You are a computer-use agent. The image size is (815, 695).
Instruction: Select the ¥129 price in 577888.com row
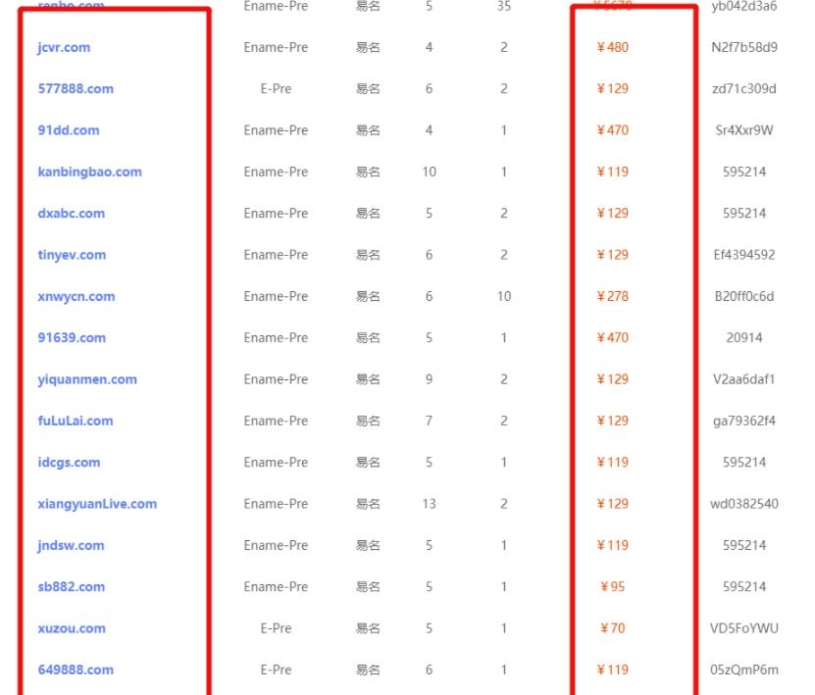tap(612, 89)
